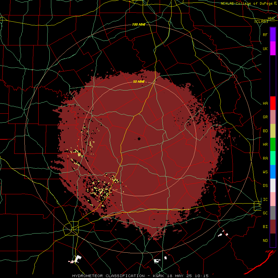Click the "50 NMI" range ring label
The width and height of the screenshot is (278, 278).
coord(139,82)
